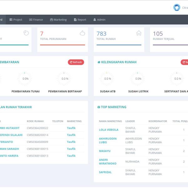Click Taufik link for CMS036A200022
The image size is (188, 188).
[71, 128]
